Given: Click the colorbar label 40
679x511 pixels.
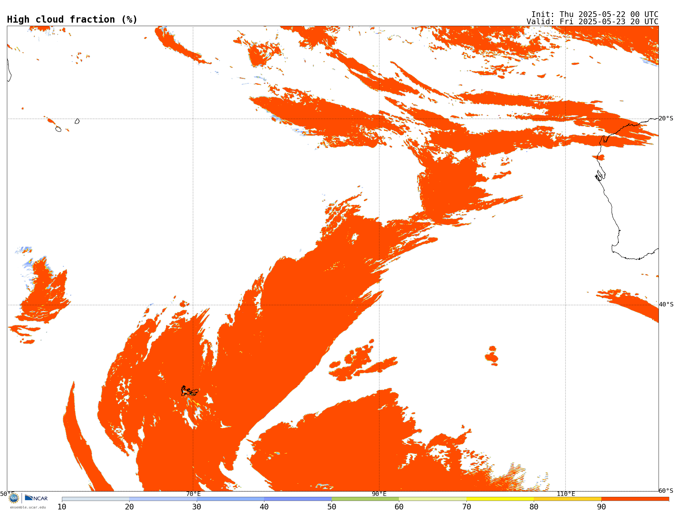Looking at the screenshot, I should point(264,507).
